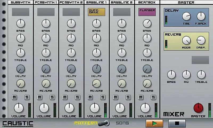The image size is (213, 128).
Task: Open the empty effect slot on Subsynth
Action: tap(21, 12)
